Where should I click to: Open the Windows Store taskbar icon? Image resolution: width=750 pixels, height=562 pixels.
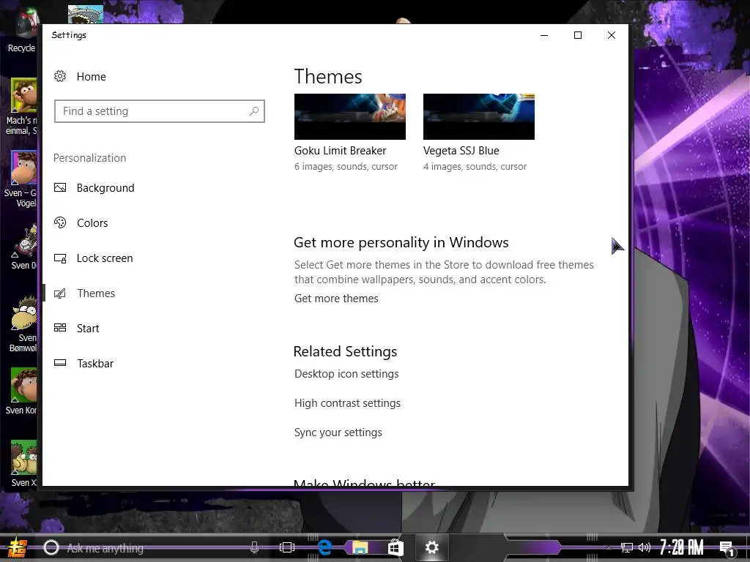pyautogui.click(x=396, y=547)
